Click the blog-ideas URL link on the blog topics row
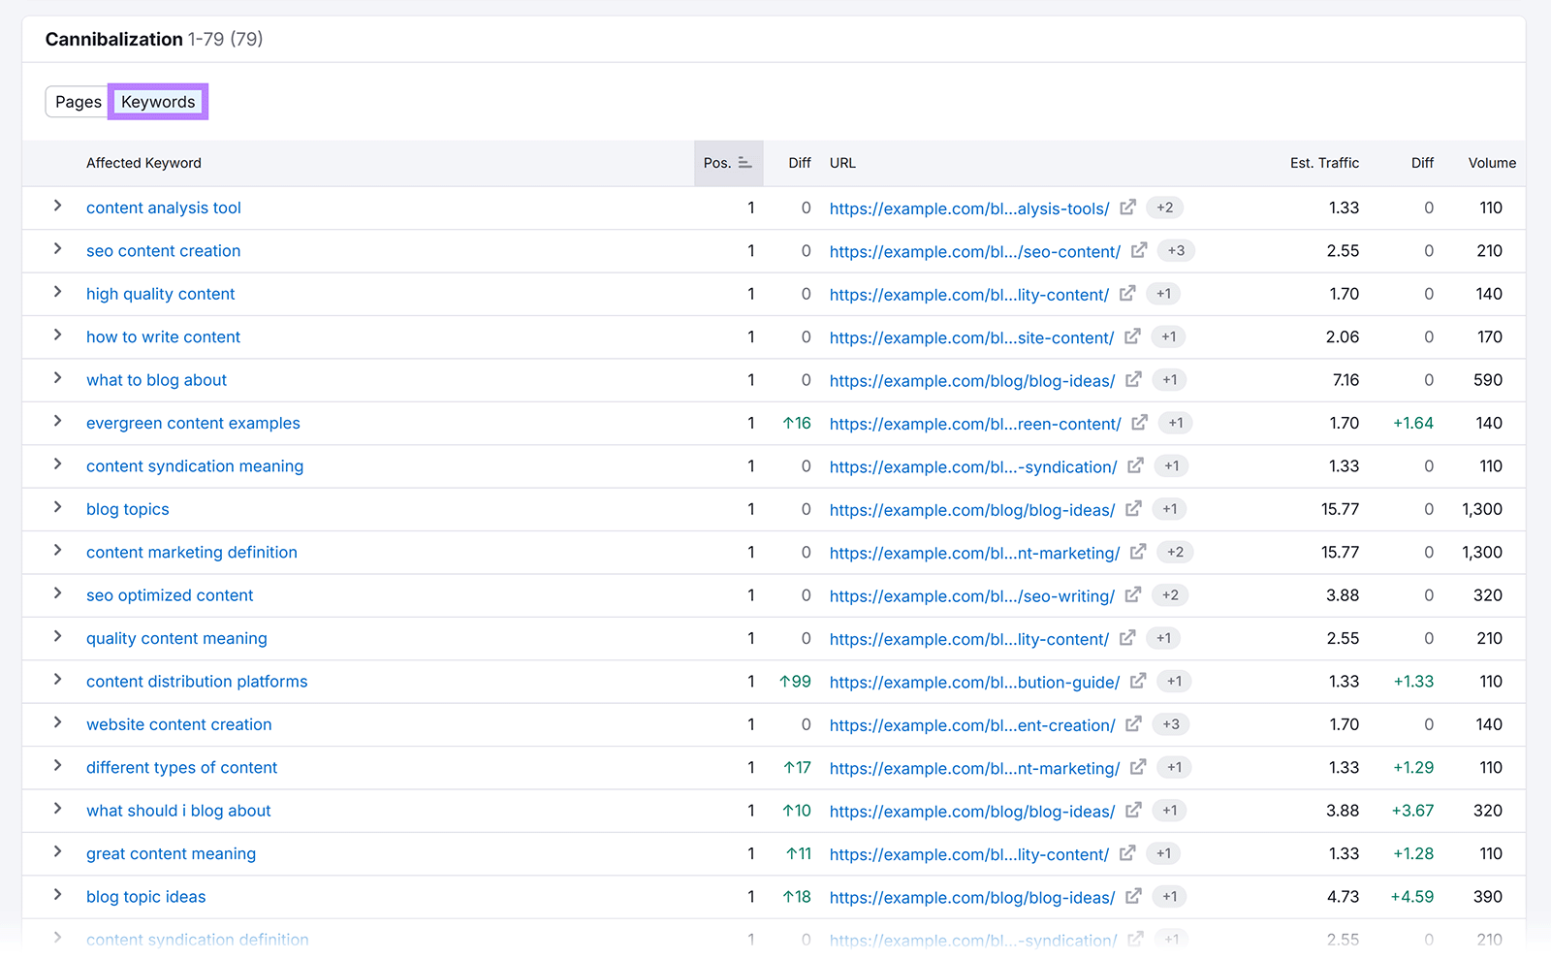Viewport: 1551px width, 959px height. pos(971,509)
